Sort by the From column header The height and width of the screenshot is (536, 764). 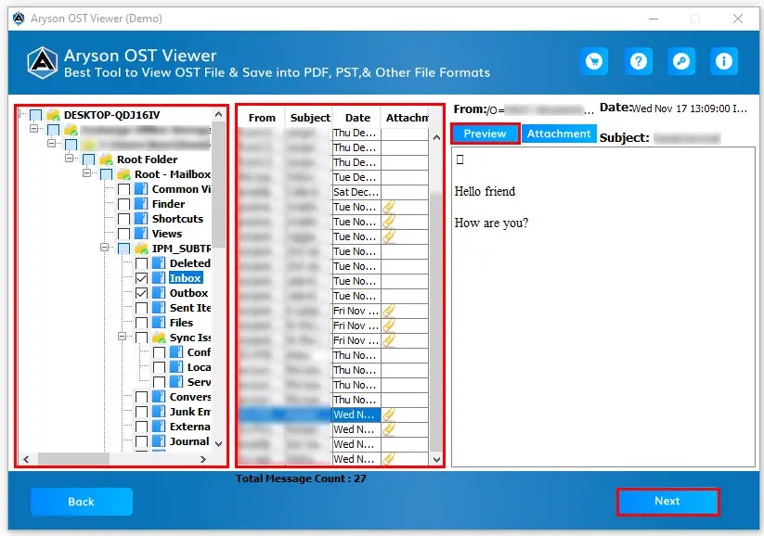pyautogui.click(x=262, y=118)
